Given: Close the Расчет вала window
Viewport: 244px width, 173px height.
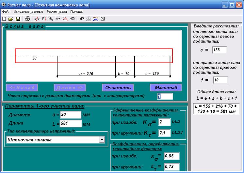Looking at the screenshot, I should (239, 5).
